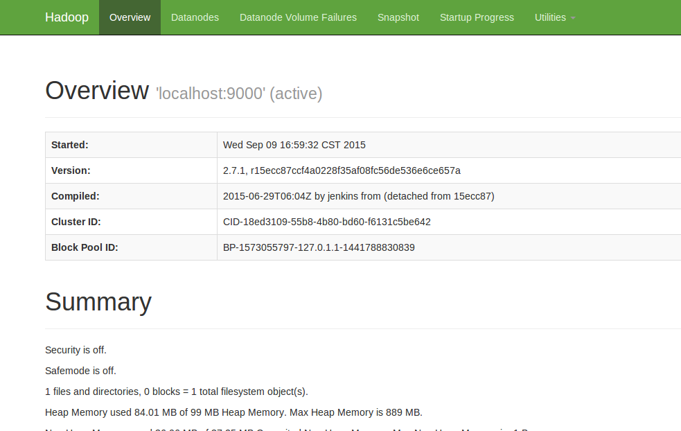Select 'localhost:9000' (active) subtitle text

pos(239,94)
